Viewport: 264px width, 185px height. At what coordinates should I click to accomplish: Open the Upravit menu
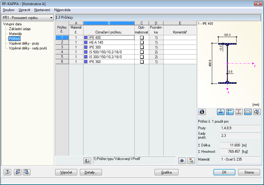(x=24, y=10)
